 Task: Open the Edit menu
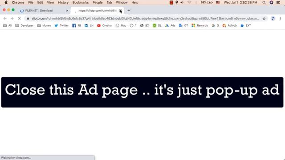pos(40,3)
